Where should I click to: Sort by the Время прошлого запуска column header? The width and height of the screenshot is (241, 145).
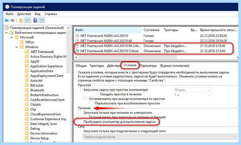pos(219,30)
